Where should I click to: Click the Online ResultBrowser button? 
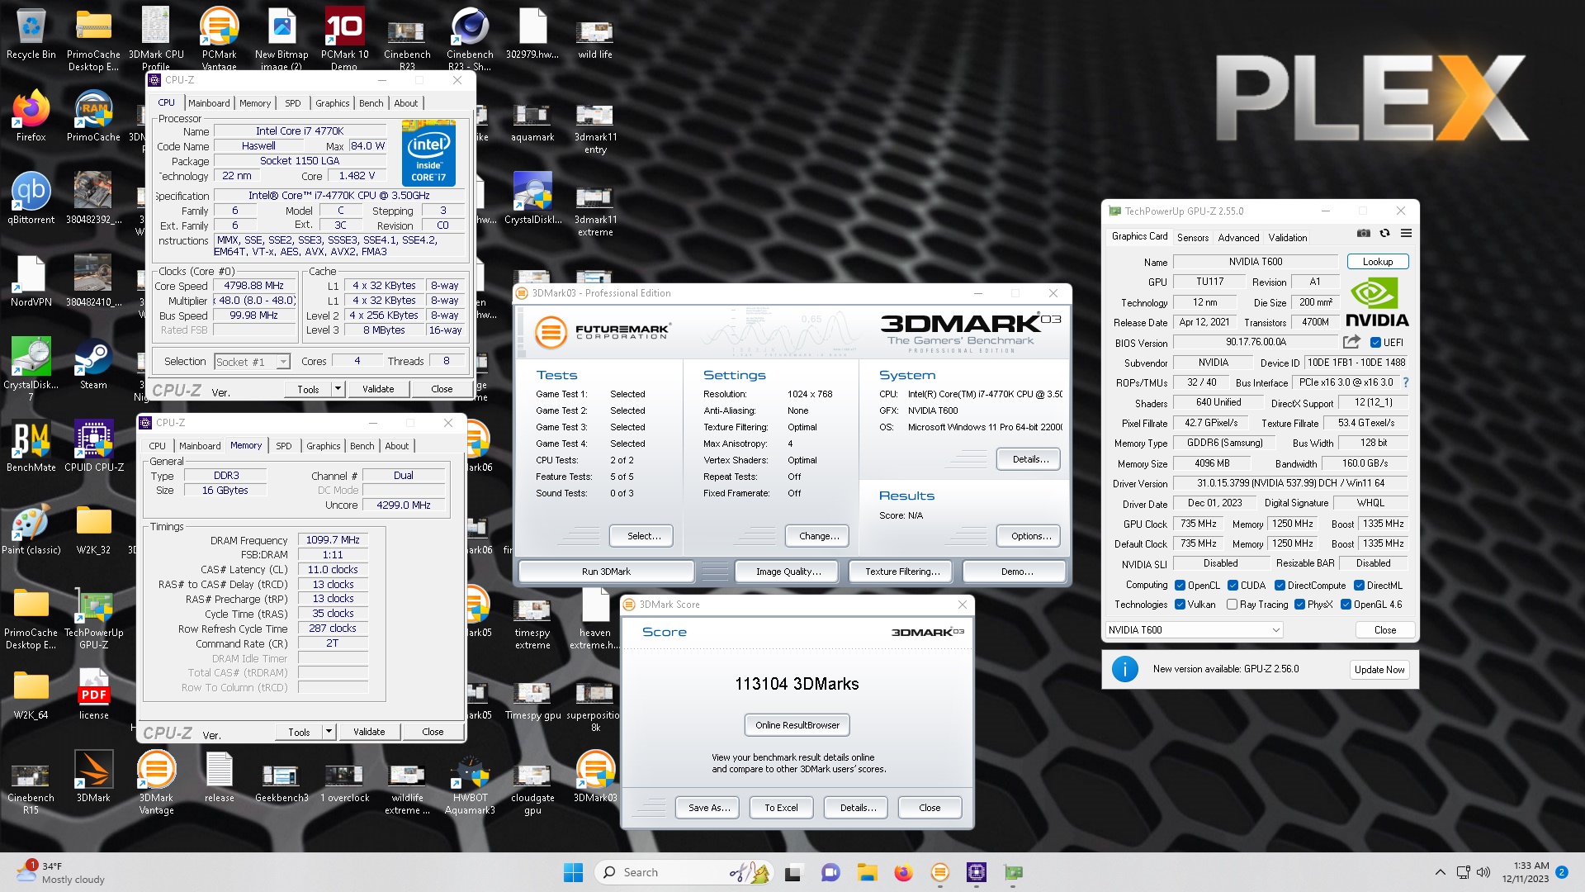pyautogui.click(x=797, y=725)
